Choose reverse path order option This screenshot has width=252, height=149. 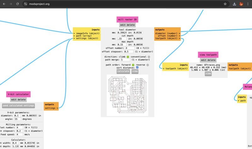tap(147, 65)
